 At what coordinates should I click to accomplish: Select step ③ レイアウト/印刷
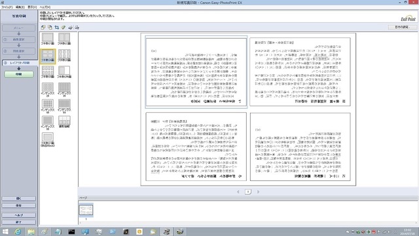click(x=20, y=63)
